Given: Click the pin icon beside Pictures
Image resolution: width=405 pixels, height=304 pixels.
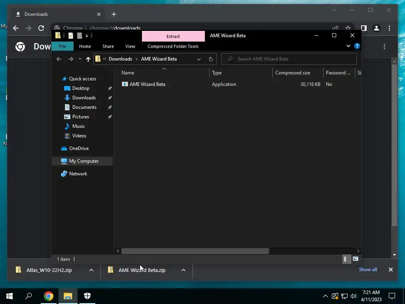Looking at the screenshot, I should click(x=110, y=117).
